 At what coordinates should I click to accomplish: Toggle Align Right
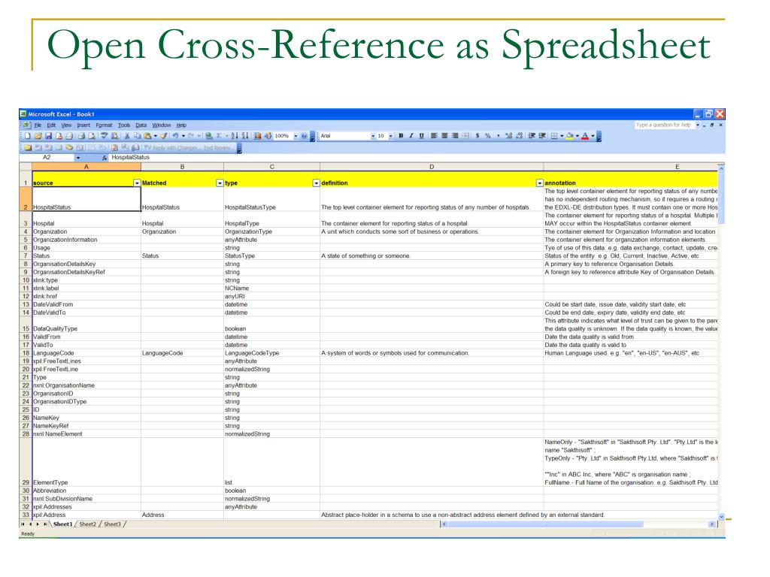(x=455, y=136)
